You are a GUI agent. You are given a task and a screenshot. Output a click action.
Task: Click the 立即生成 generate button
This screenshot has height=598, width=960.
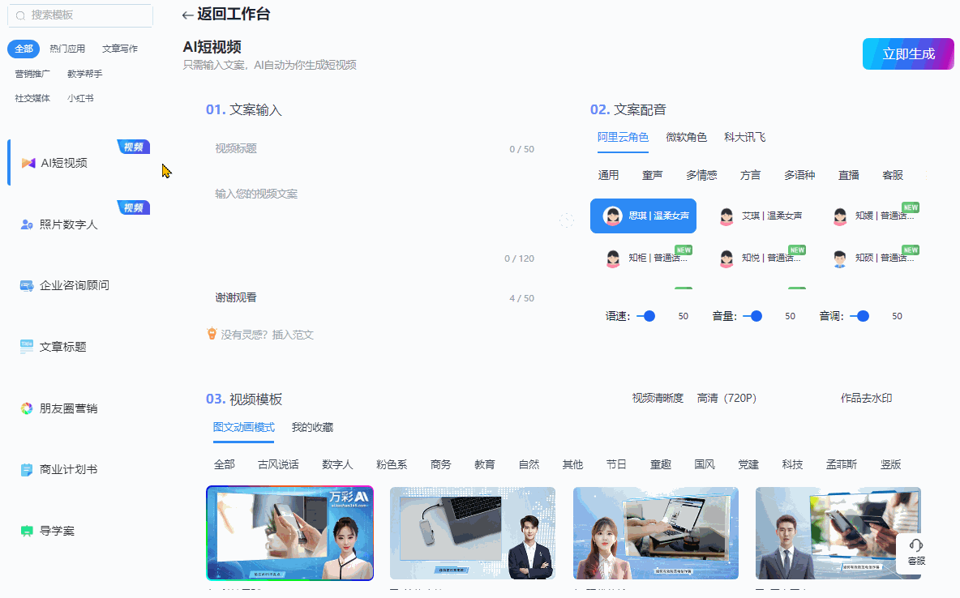tap(907, 53)
